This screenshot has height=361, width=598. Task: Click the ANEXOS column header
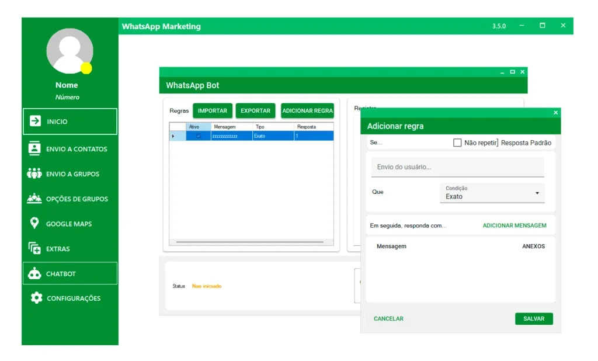pyautogui.click(x=533, y=247)
